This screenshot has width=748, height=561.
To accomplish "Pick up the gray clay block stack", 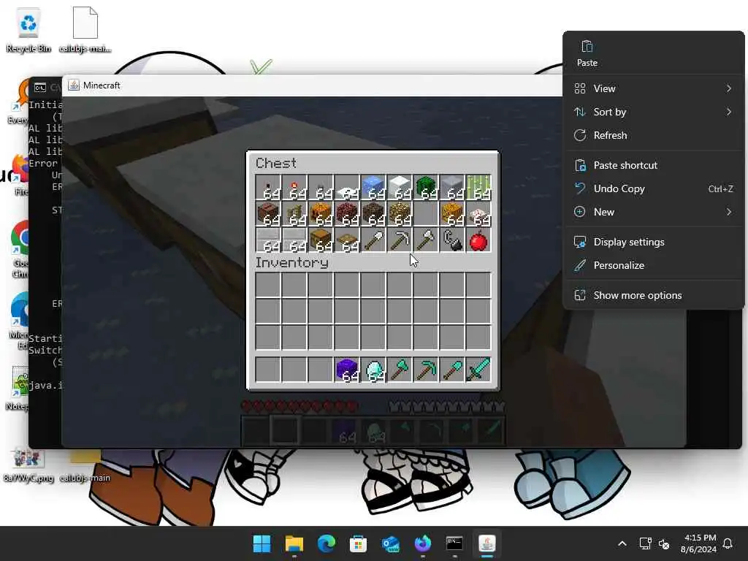I will pos(451,187).
